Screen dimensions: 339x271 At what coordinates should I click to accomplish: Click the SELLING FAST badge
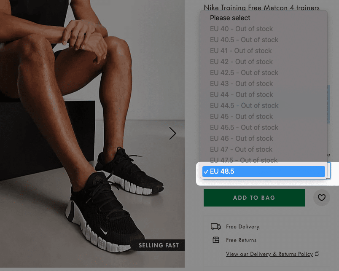(159, 245)
